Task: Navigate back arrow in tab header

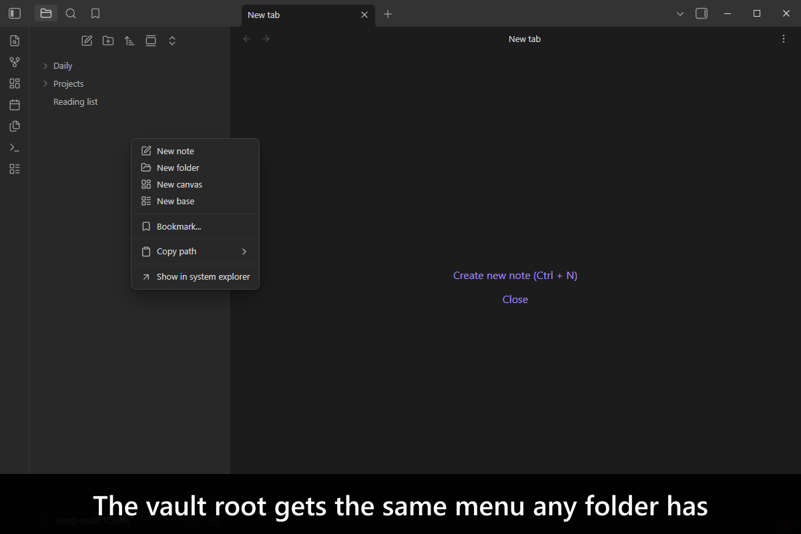Action: tap(247, 39)
